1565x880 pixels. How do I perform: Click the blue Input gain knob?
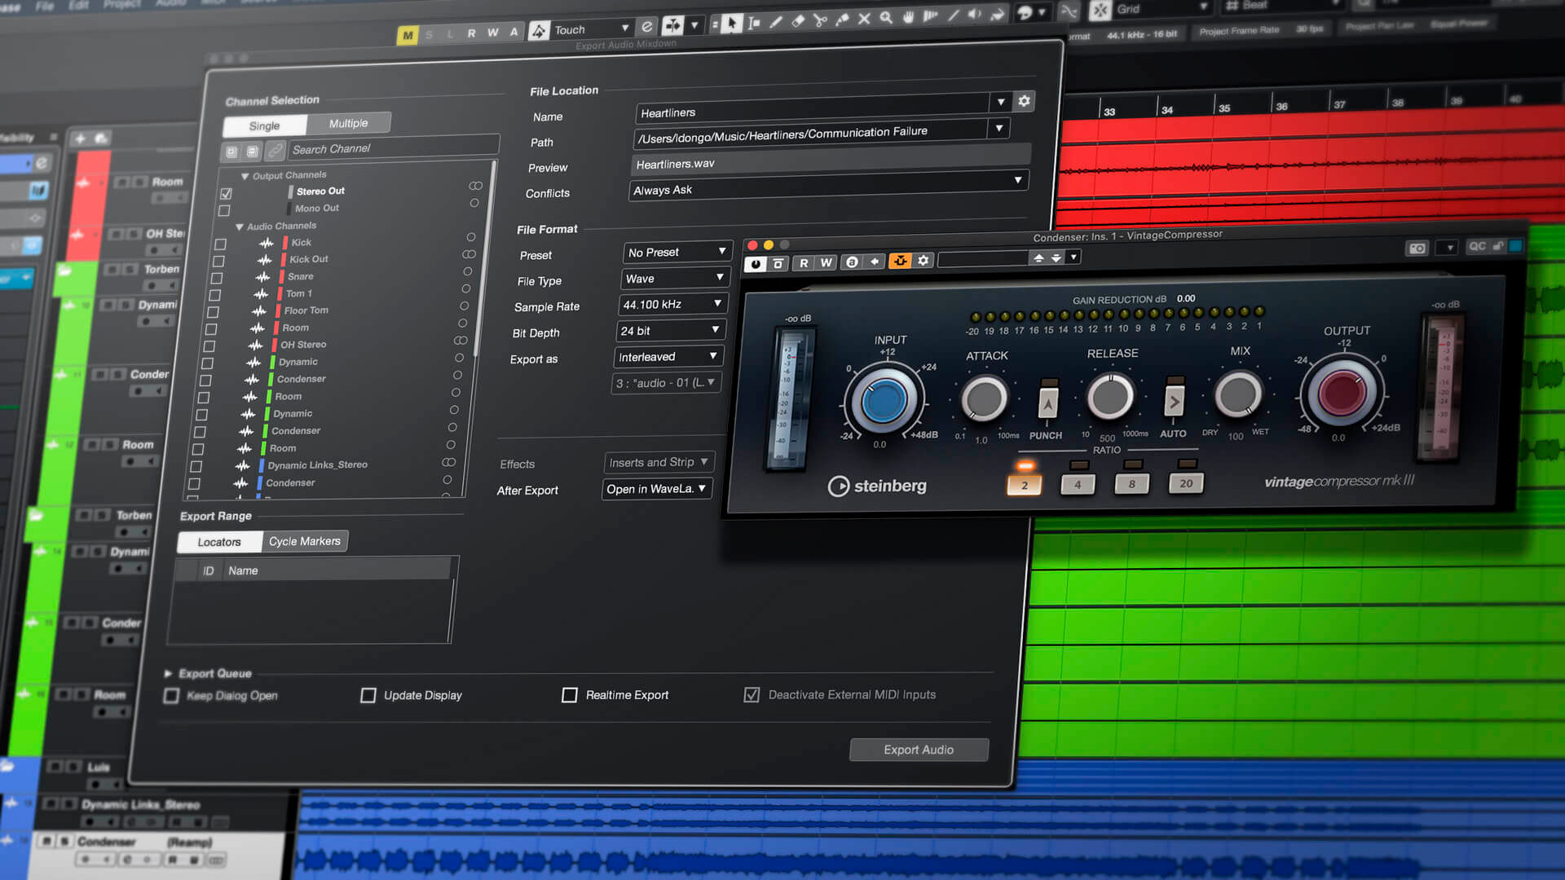point(884,401)
